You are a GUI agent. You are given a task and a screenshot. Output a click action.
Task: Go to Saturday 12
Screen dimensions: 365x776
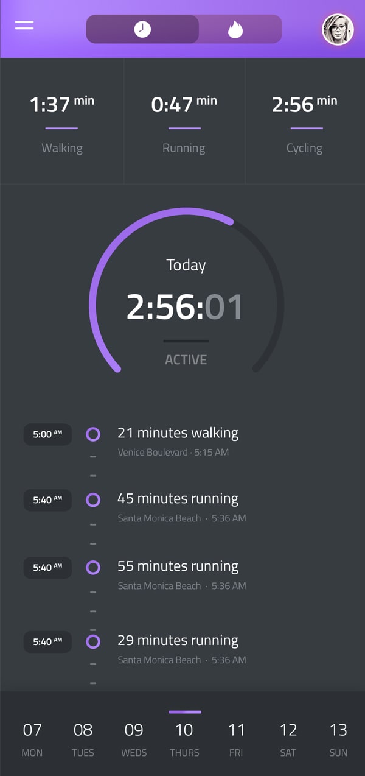coord(288,738)
